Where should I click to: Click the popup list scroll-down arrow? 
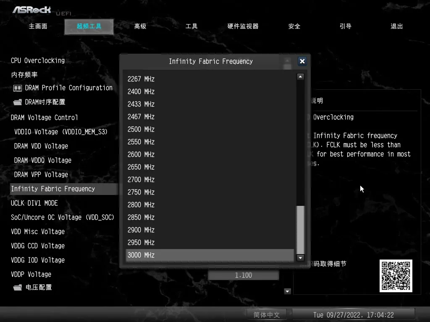point(300,258)
